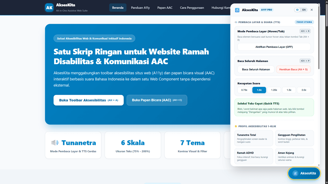Set voice speed to 2.0x
328x184 pixels.
[x=304, y=90]
